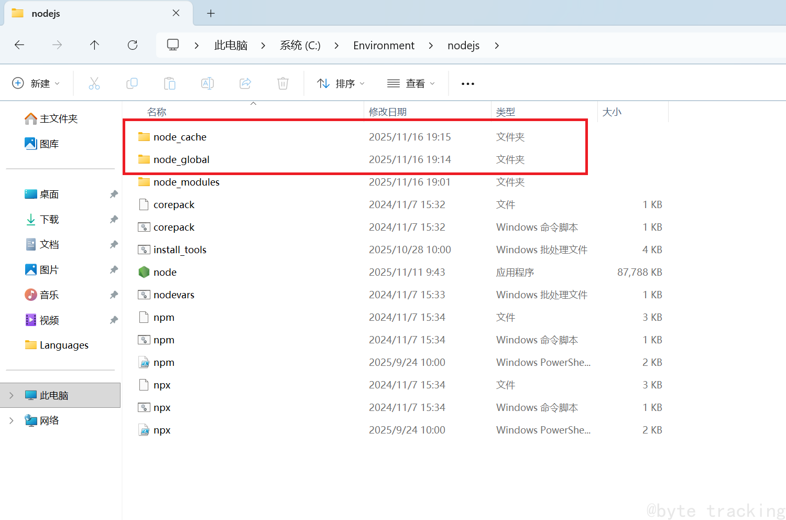Click the Rename icon in the toolbar

(x=207, y=83)
